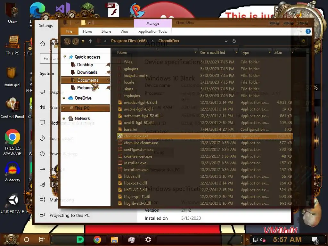Viewport: 328px width, 246px height.
Task: Open Task View on the taskbar
Action: [x=42, y=240]
